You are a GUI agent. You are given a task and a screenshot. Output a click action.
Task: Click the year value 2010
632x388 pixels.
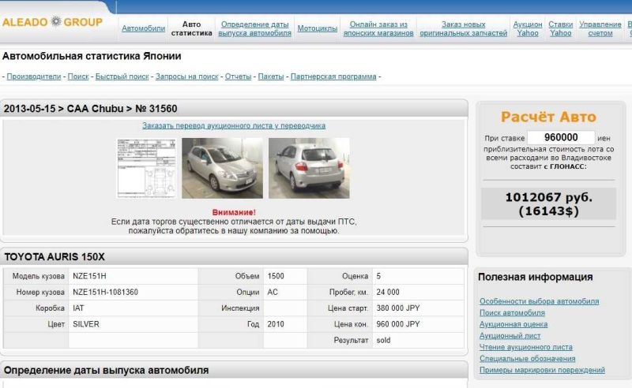[x=276, y=324]
